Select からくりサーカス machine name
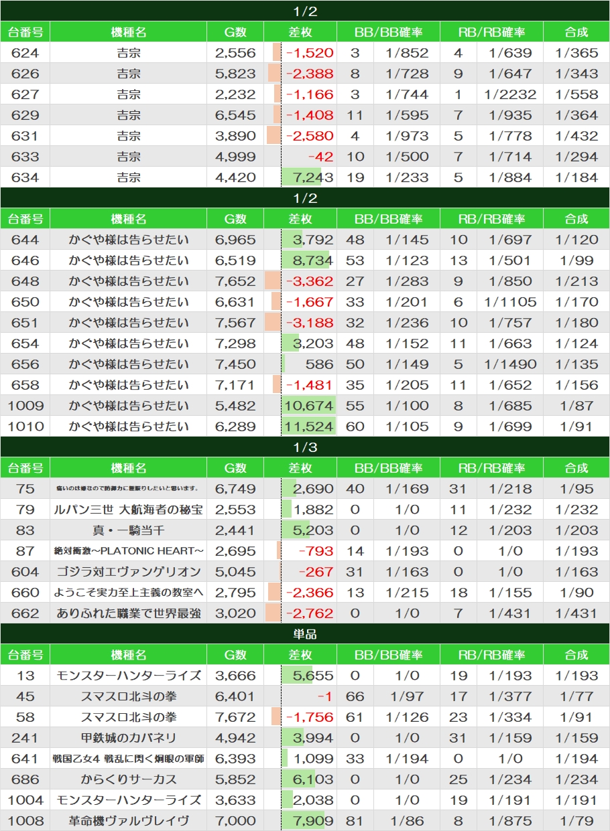 [129, 779]
